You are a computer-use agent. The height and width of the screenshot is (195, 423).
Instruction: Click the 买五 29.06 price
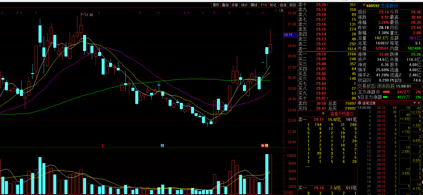tap(321, 74)
